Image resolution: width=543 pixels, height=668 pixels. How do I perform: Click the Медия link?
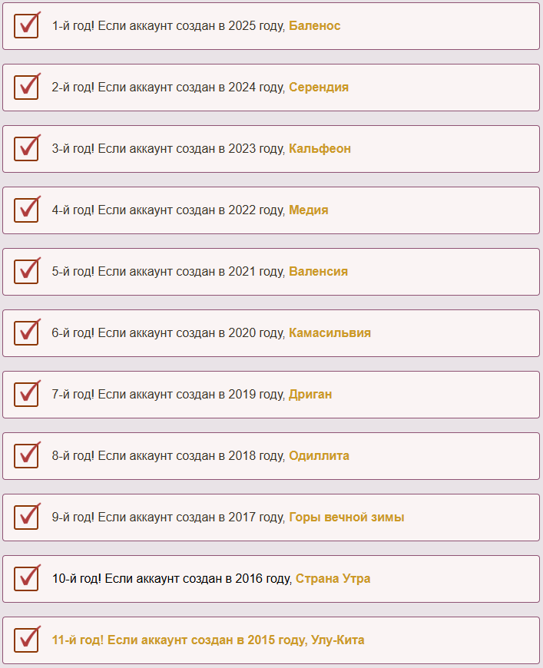(309, 210)
